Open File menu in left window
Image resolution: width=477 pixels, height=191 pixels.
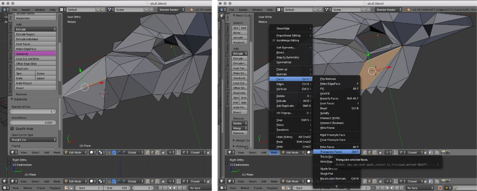[x=15, y=10]
